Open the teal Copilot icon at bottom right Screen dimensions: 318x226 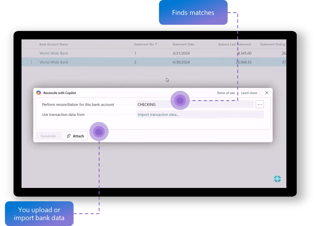[277, 179]
